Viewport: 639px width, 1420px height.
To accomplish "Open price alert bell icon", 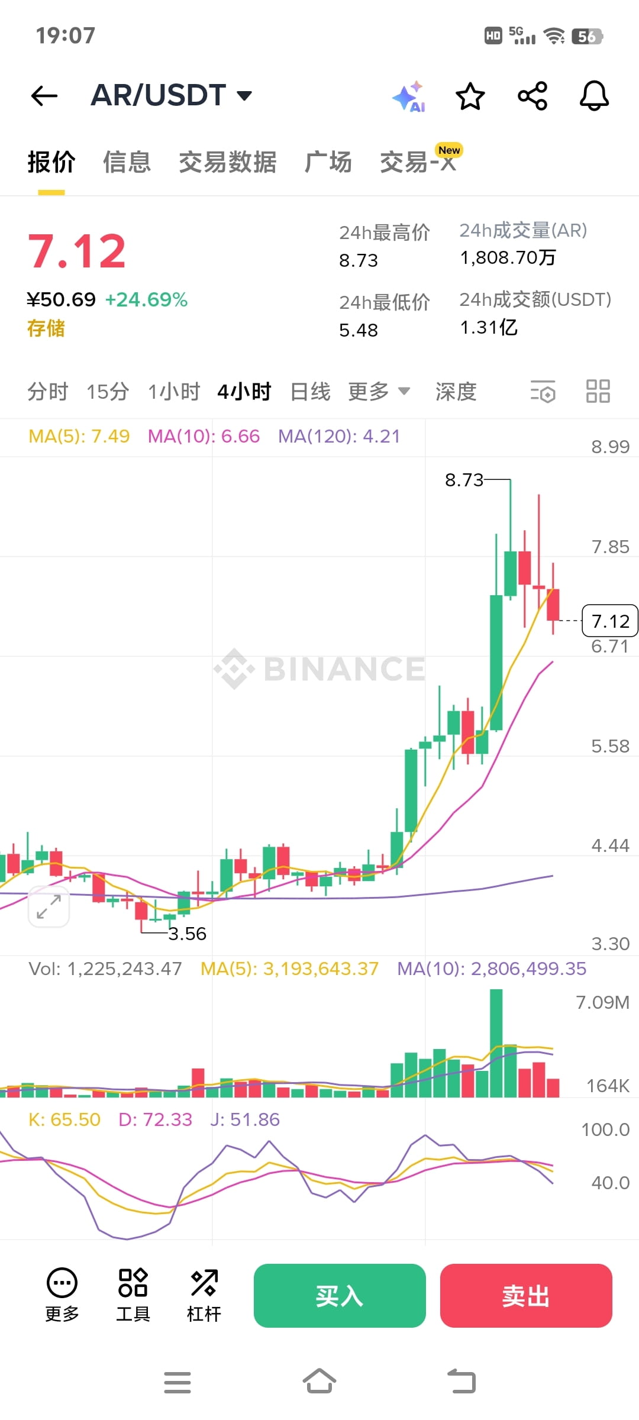I will pyautogui.click(x=594, y=96).
